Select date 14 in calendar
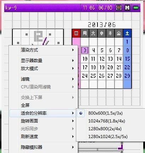The width and height of the screenshot is (145, 153). click(x=119, y=59)
